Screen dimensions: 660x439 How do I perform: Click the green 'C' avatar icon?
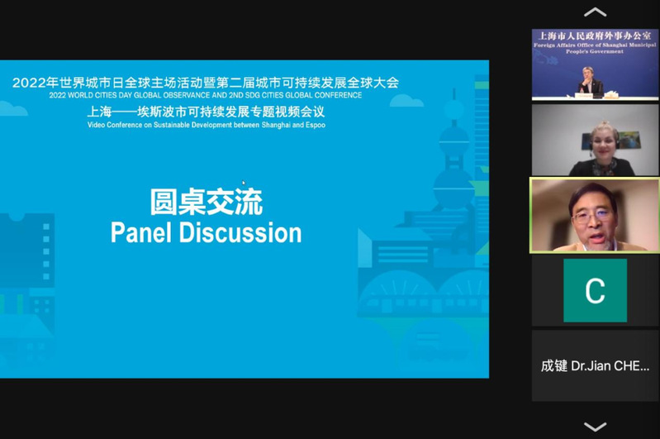(595, 290)
